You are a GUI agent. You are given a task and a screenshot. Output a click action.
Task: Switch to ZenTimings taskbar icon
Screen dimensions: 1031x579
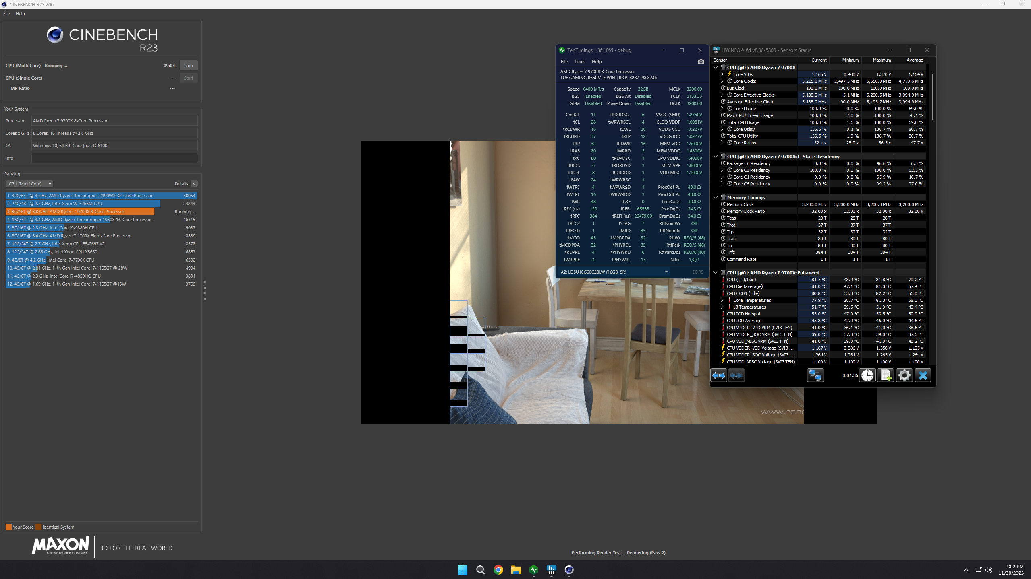pyautogui.click(x=533, y=570)
